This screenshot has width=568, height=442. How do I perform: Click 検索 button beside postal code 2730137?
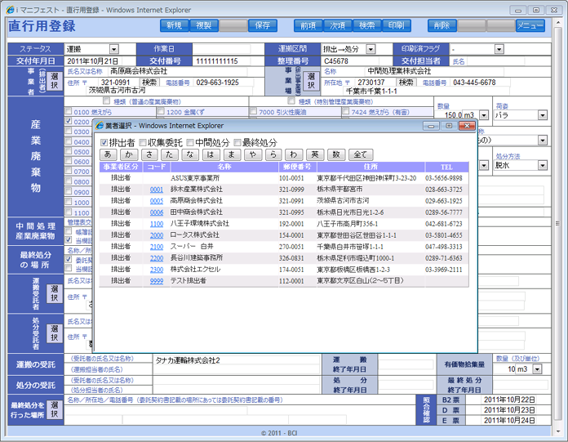click(x=406, y=83)
